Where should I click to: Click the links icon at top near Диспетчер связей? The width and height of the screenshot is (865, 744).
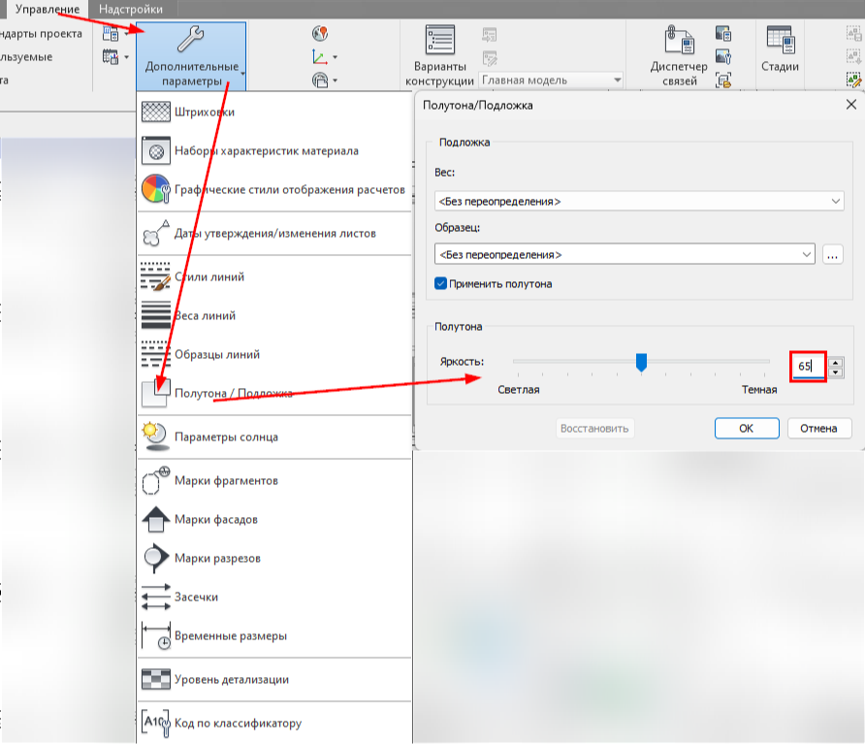pos(723,34)
